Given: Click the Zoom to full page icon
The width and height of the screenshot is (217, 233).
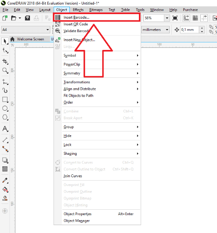Looking at the screenshot, I should [175, 18].
